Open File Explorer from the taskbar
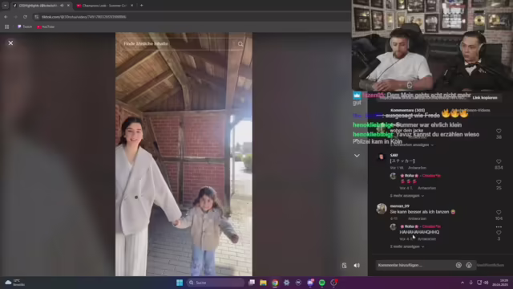The width and height of the screenshot is (513, 289). (264, 283)
